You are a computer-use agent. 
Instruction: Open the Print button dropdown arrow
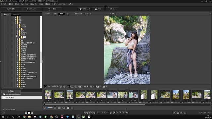click(89, 9)
